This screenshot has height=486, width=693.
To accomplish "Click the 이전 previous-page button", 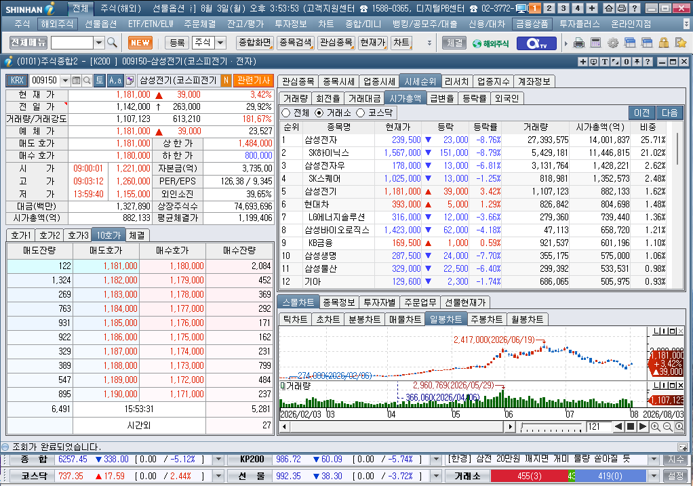I will pos(642,113).
